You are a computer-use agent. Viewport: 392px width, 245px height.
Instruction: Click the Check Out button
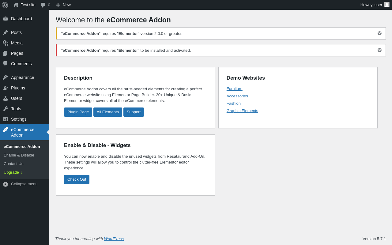77,179
